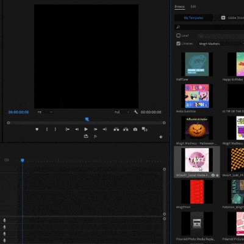The height and width of the screenshot is (244, 244).
Task: Select the red Mogrtmon template thumbnail
Action: click(x=197, y=192)
